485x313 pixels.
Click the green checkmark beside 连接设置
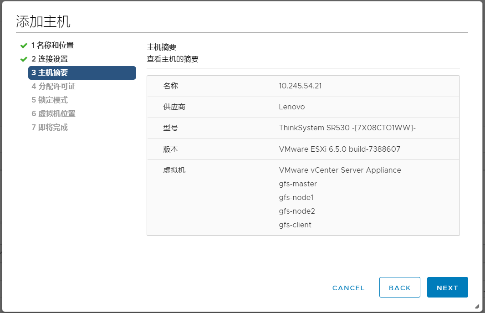pyautogui.click(x=24, y=59)
